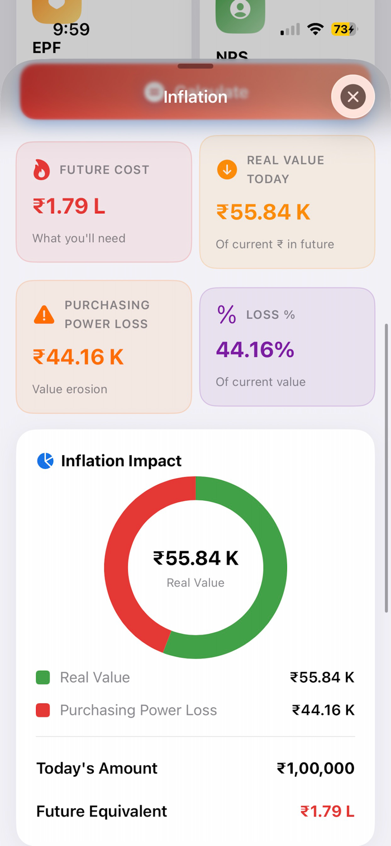Tap the battery indicator in status bar
Screen dimensions: 391x846
tap(345, 29)
